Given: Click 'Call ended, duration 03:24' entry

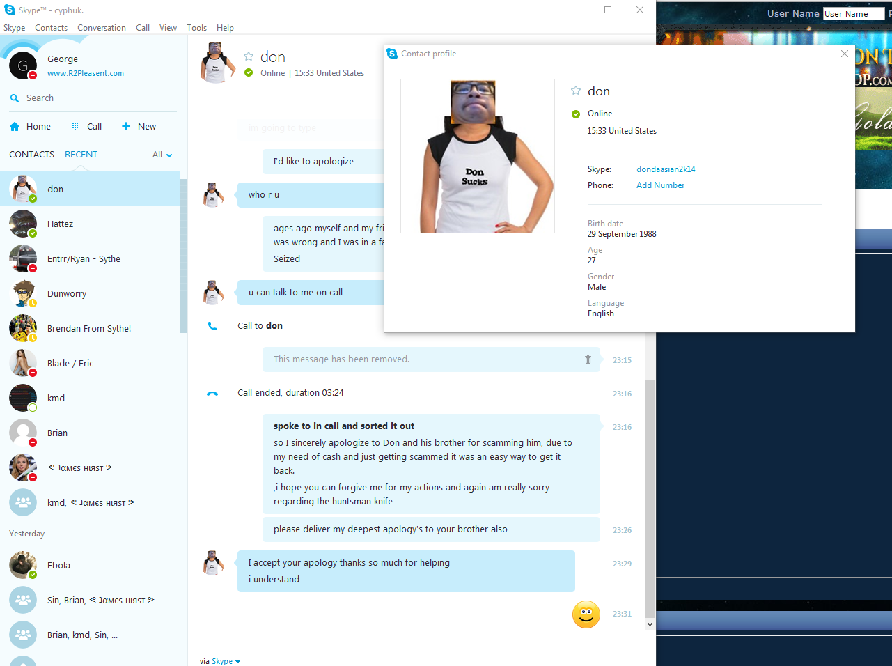Looking at the screenshot, I should coord(290,393).
